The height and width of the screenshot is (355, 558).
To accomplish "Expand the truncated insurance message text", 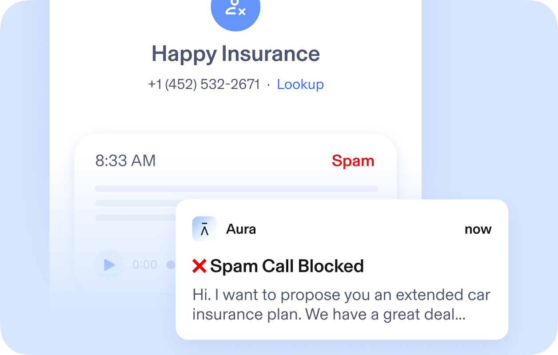I will [x=341, y=304].
